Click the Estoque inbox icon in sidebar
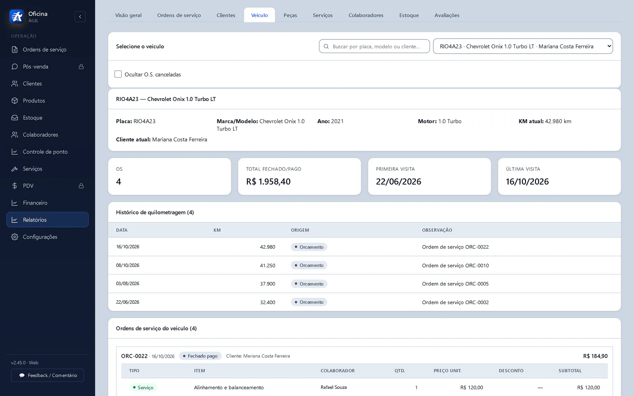Screen dimensions: 634x396 tap(15, 118)
